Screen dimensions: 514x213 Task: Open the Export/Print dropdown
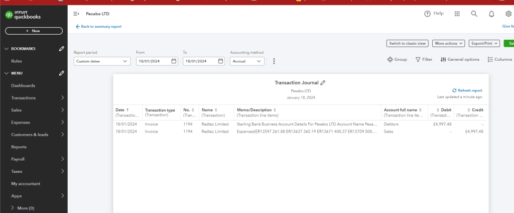pos(484,43)
